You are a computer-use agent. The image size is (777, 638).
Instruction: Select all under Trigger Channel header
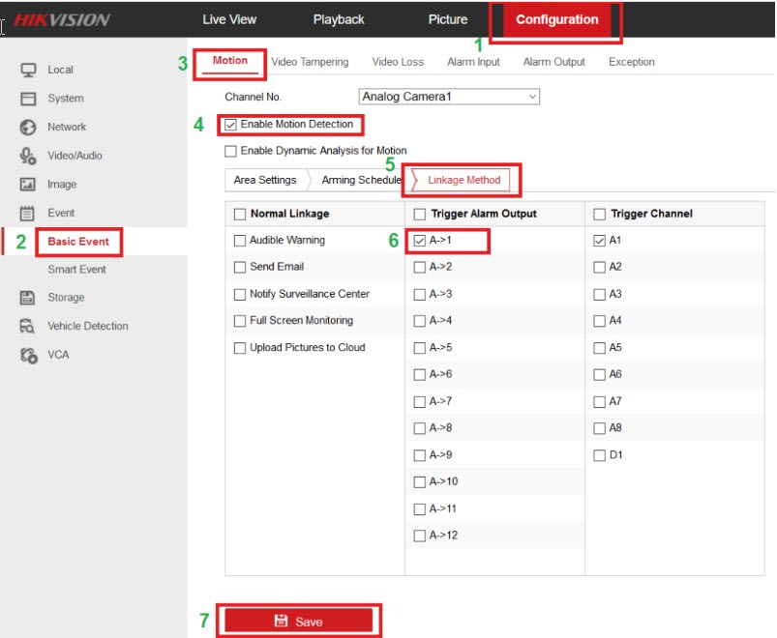coord(600,214)
